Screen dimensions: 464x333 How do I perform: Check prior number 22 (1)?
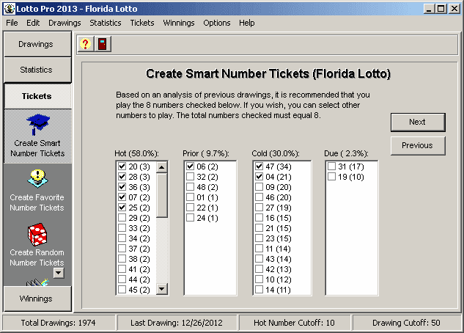191,208
